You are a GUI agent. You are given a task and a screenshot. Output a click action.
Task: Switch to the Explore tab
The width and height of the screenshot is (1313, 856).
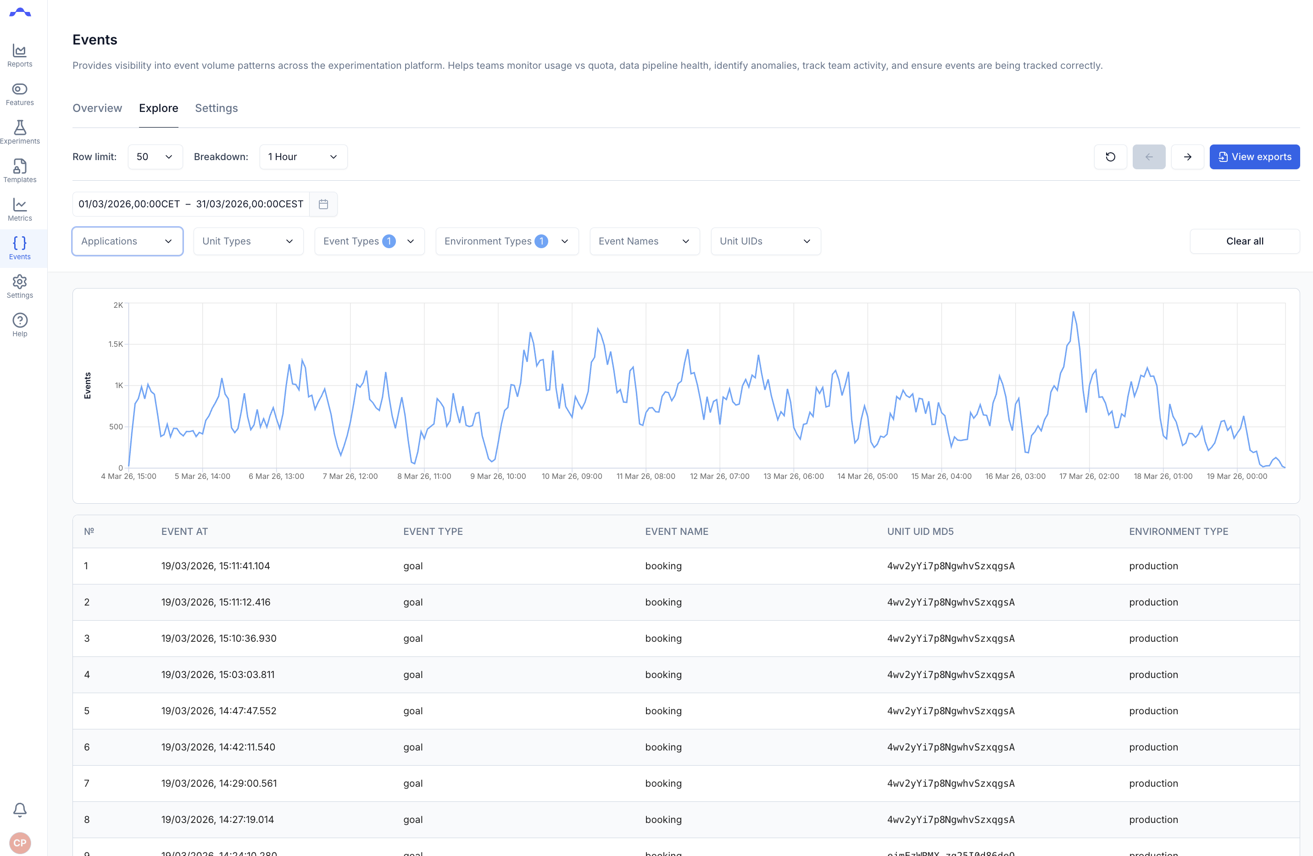coord(158,108)
